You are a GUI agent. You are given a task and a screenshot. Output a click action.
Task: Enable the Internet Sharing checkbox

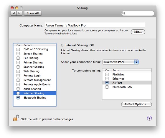pyautogui.click(x=18, y=93)
